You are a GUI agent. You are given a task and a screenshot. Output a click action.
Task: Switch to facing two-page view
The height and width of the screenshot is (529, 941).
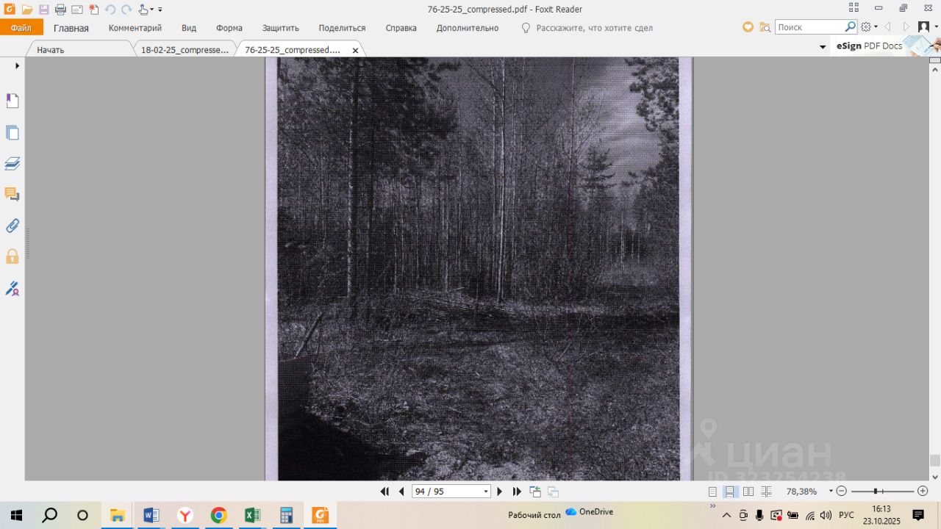coord(748,492)
